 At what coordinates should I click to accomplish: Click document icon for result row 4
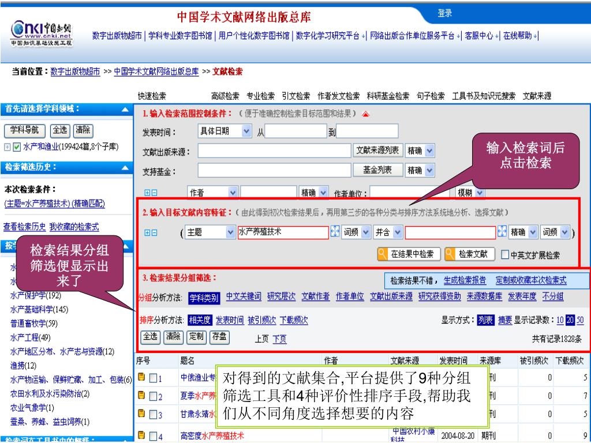[x=142, y=436]
